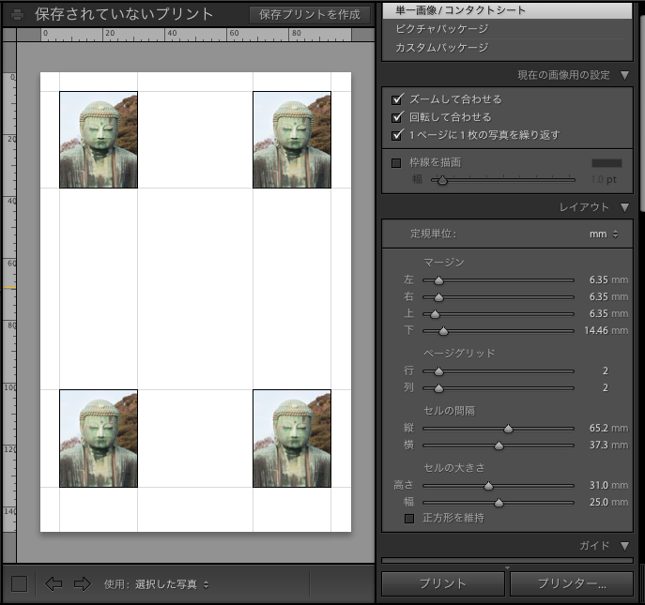Image resolution: width=645 pixels, height=605 pixels.
Task: Open the 使用: 選択した写真 dropdown
Action: click(172, 584)
